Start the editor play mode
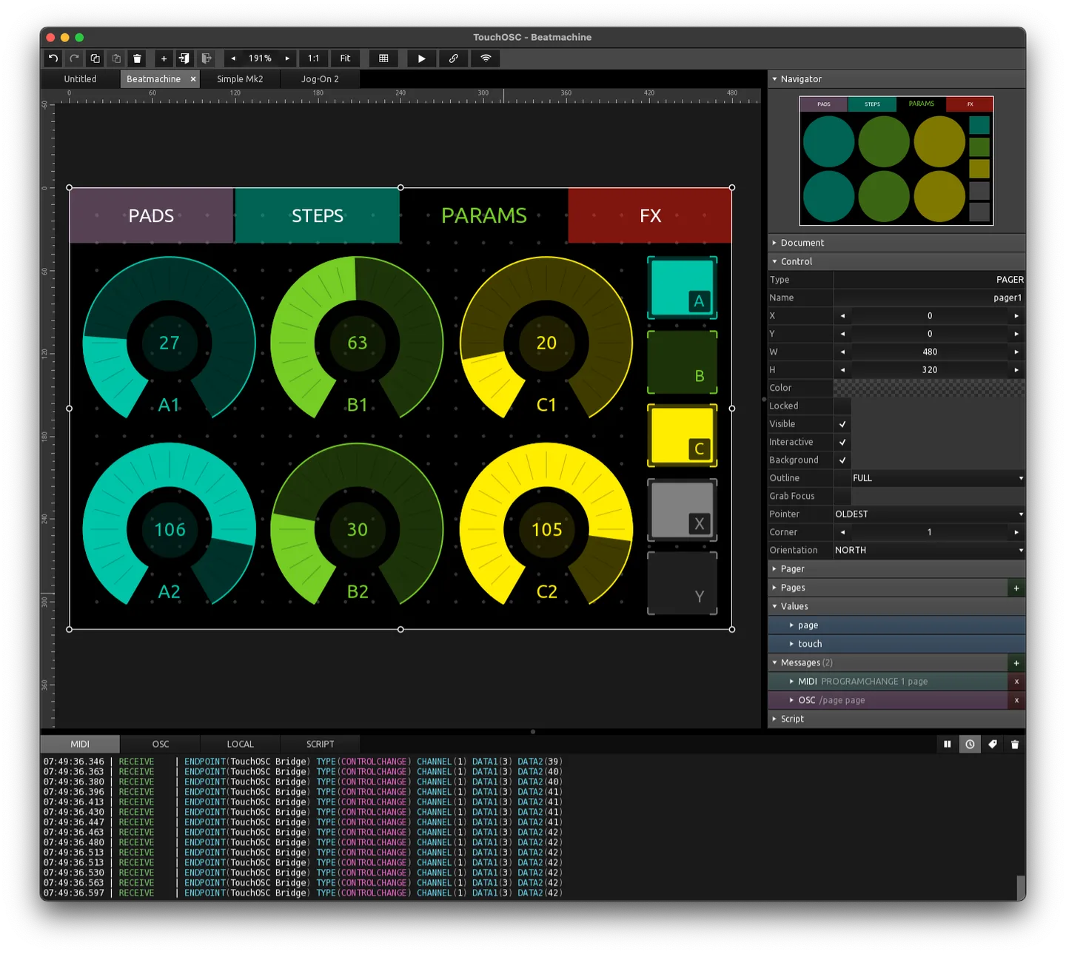The image size is (1066, 954). coord(421,58)
